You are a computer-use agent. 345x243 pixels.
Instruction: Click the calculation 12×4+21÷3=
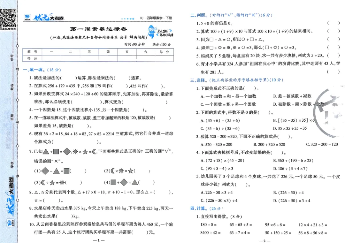313,225
